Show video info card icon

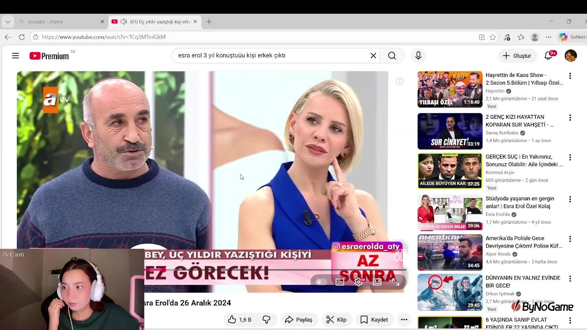[x=399, y=81]
